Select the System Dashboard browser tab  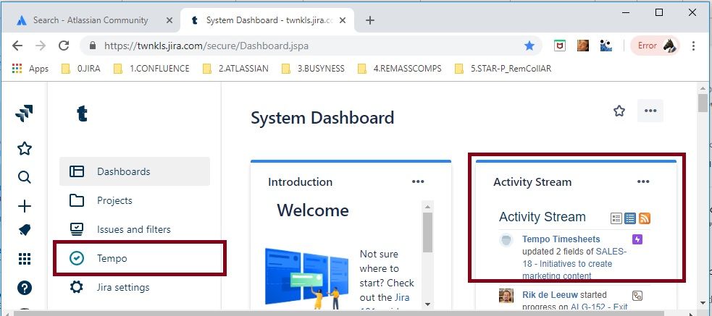pos(268,20)
